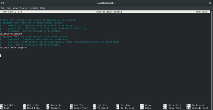Viewport: 213px width, 110px height.
Task: Click the Copy Text shortcut label
Action: pyautogui.click(x=175, y=108)
